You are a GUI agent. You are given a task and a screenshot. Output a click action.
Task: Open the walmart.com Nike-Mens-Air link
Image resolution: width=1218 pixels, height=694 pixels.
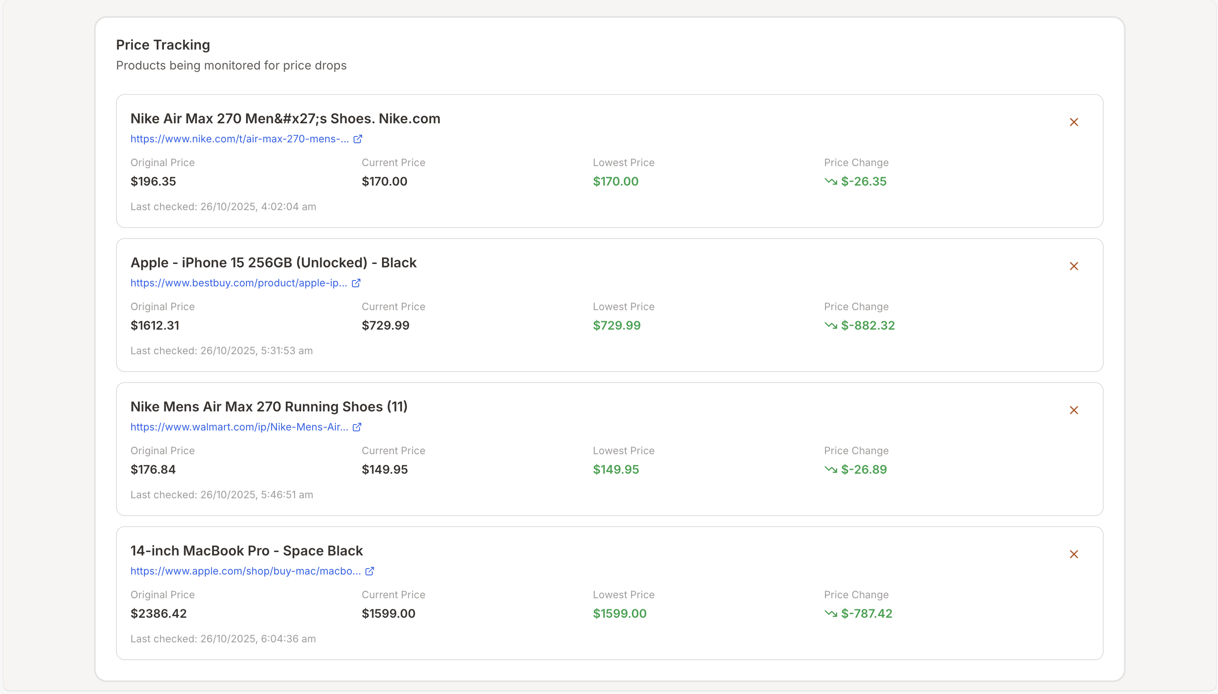(239, 427)
